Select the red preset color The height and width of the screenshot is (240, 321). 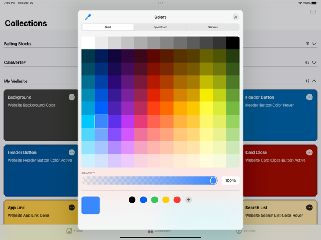[177, 200]
